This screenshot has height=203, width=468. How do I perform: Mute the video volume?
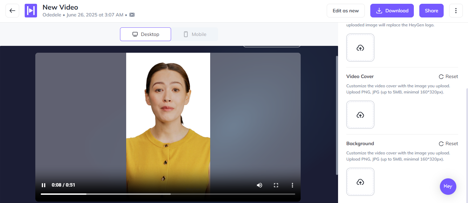coord(260,185)
